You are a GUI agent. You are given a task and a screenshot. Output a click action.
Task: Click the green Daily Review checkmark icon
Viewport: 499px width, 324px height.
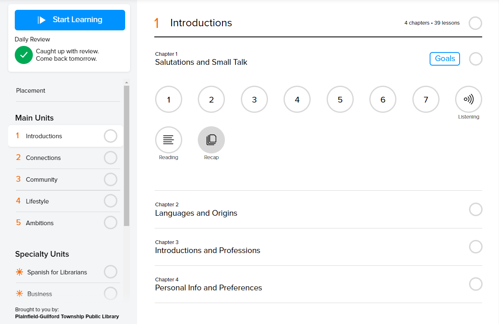24,55
